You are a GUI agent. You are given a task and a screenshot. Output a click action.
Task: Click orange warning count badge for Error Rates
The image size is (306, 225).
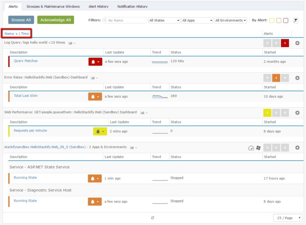(x=276, y=78)
